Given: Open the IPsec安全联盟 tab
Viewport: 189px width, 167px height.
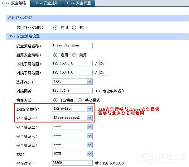Looking at the screenshot, I should 79,3.
